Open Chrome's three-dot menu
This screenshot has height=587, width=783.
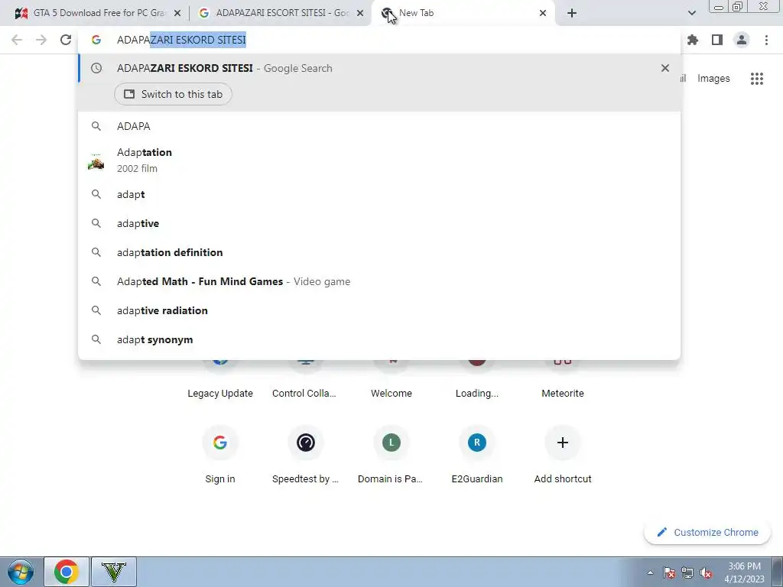[x=766, y=40]
